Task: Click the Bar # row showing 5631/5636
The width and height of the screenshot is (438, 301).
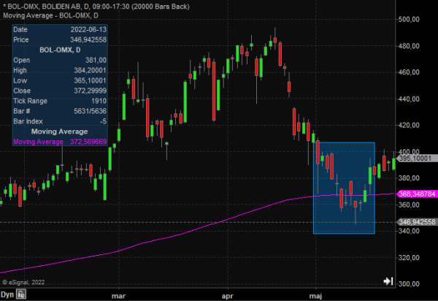Action: click(x=60, y=111)
